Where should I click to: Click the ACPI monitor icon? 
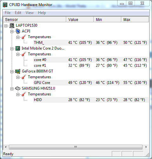point(18,31)
